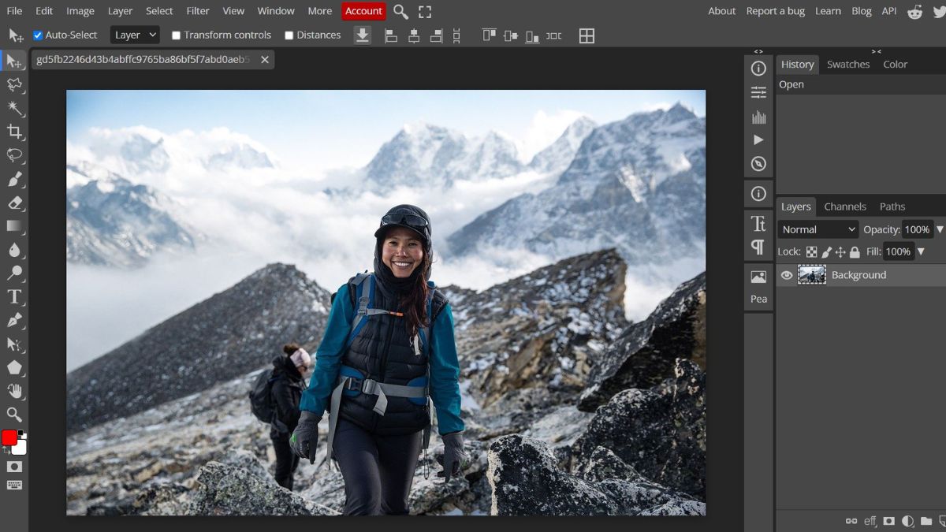Align horizontal centers icon

(413, 35)
